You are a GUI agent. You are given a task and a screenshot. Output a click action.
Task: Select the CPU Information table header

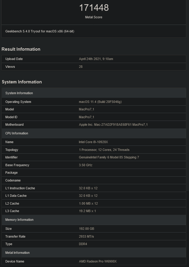[x=17, y=133]
